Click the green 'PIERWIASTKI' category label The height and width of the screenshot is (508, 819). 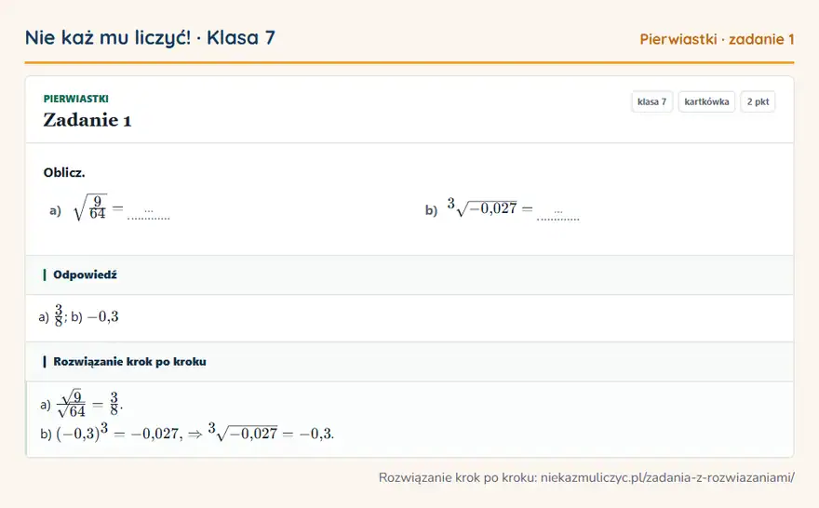75,99
